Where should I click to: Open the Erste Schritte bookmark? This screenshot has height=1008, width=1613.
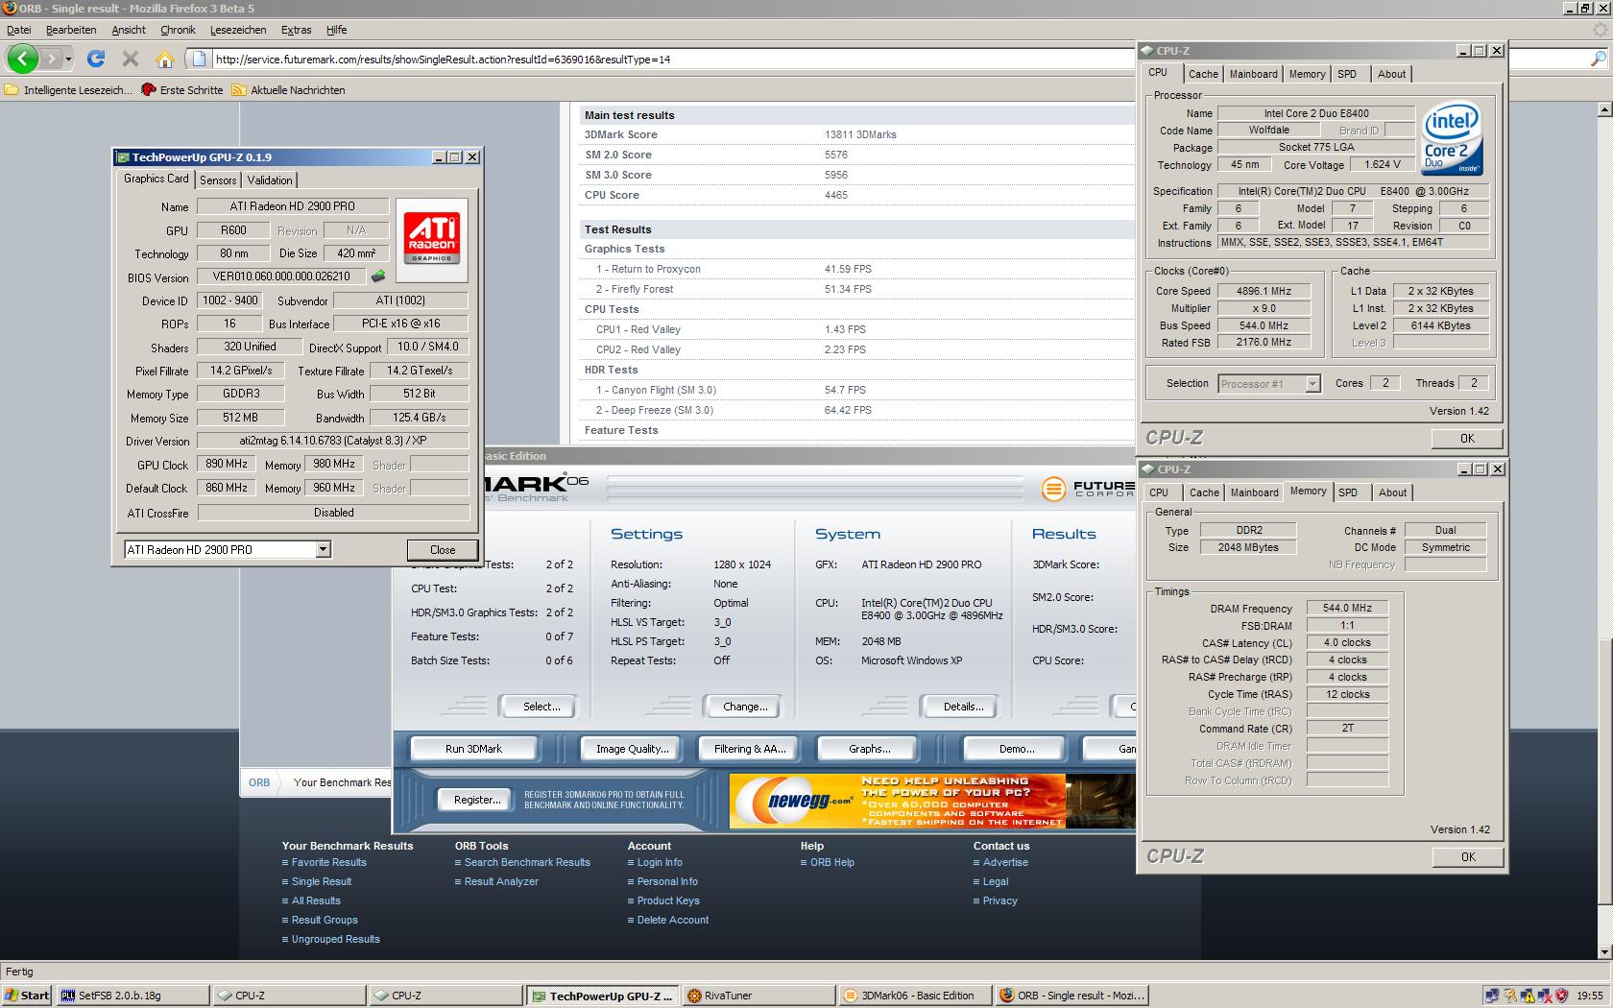pyautogui.click(x=181, y=90)
